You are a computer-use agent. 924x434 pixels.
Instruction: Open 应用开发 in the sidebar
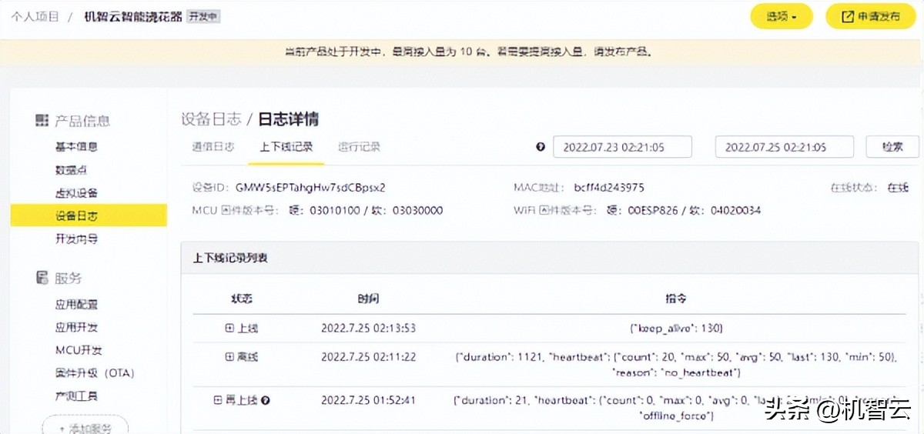click(76, 327)
